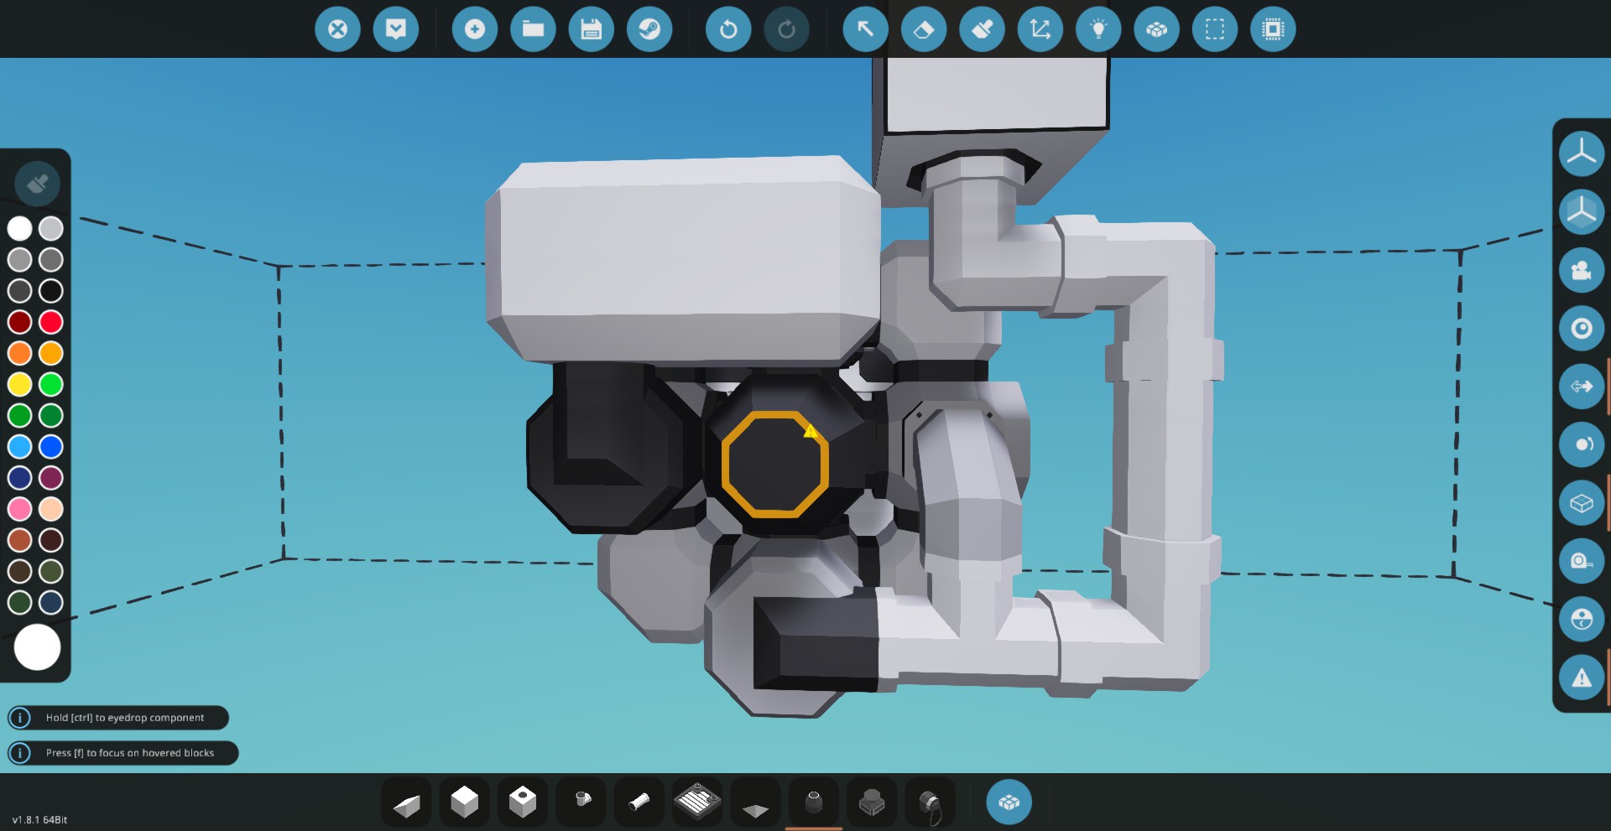Pick the orange color swatch
This screenshot has width=1611, height=831.
pyautogui.click(x=20, y=353)
